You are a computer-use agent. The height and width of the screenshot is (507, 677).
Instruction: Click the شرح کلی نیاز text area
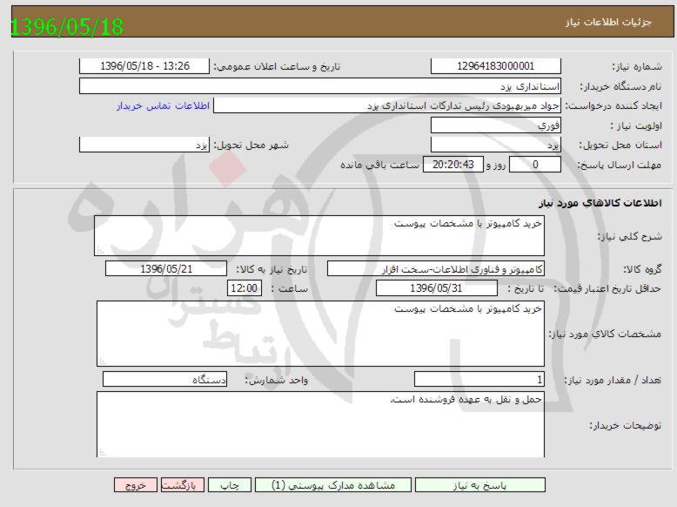pos(318,235)
